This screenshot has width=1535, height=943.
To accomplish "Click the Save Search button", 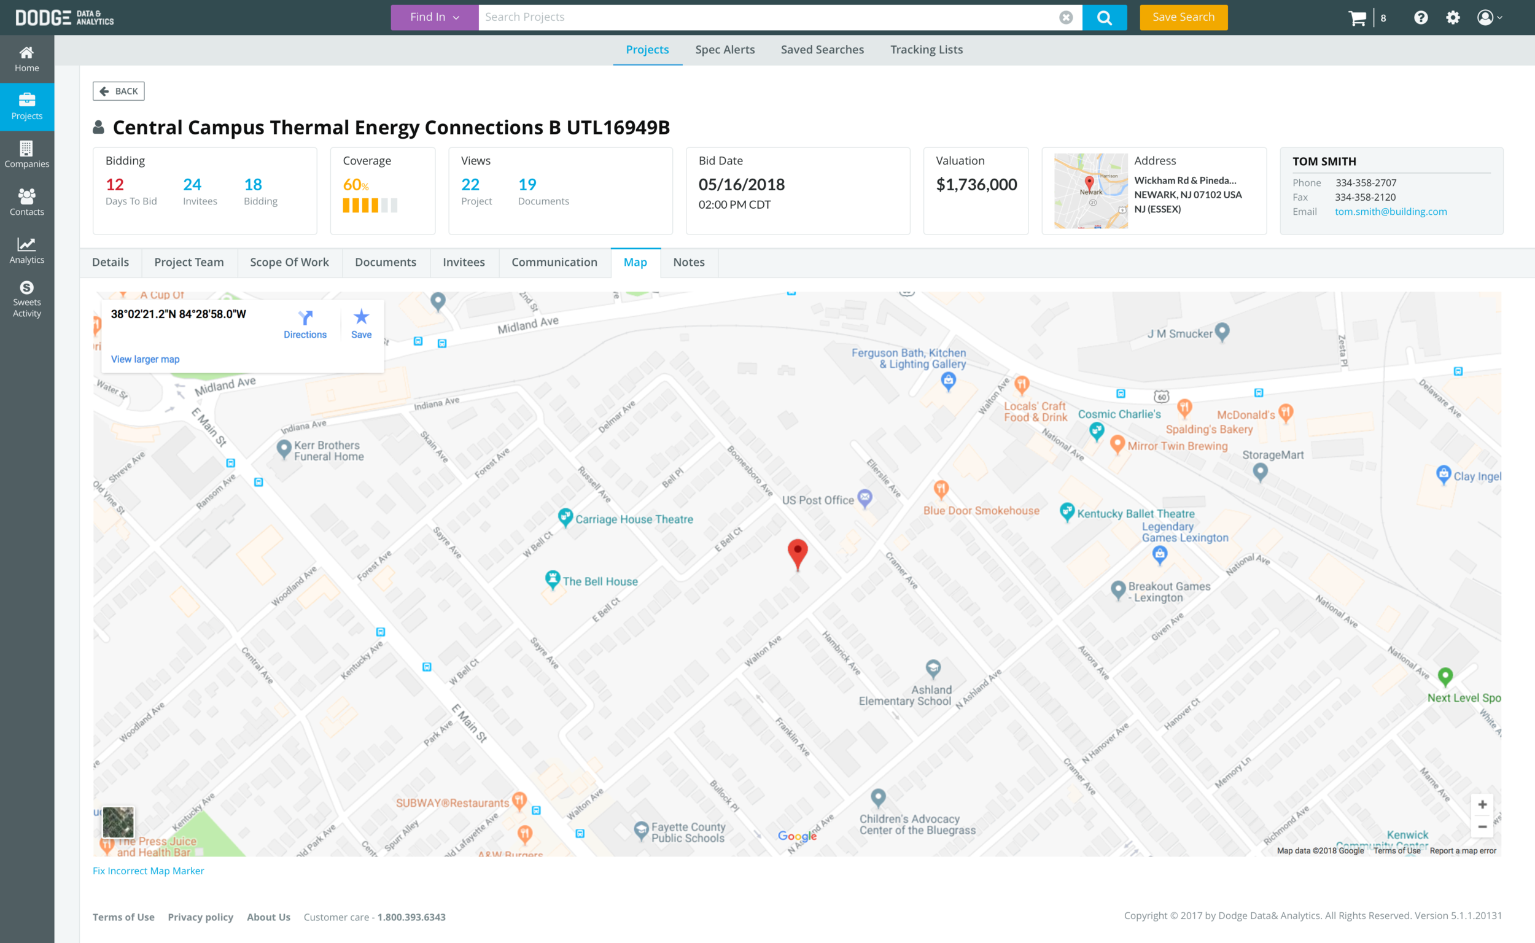I will [1183, 17].
